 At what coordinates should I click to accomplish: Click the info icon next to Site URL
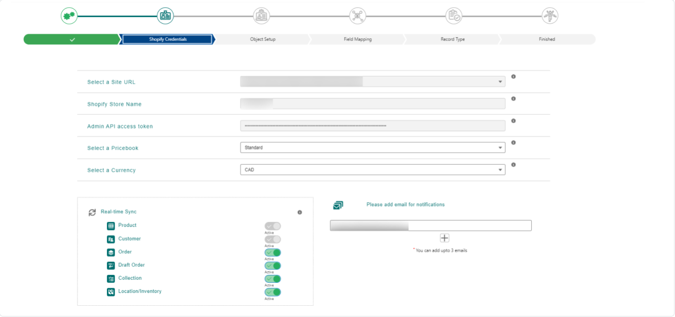tap(513, 77)
